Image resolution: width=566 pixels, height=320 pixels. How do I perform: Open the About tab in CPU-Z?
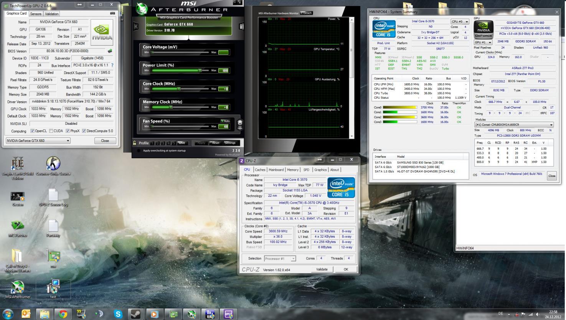point(335,170)
